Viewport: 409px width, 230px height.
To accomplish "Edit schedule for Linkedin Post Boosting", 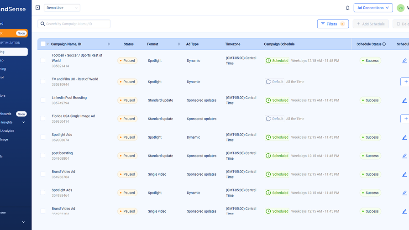I will 404,100.
